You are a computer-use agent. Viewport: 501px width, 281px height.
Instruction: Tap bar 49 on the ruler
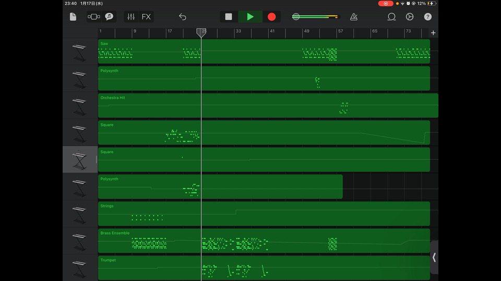[x=306, y=31]
